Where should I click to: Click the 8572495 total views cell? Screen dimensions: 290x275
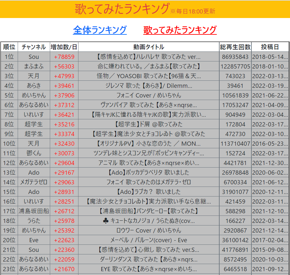pyautogui.click(x=235, y=259)
